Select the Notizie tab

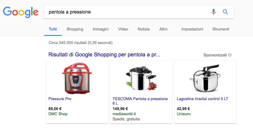point(143,29)
